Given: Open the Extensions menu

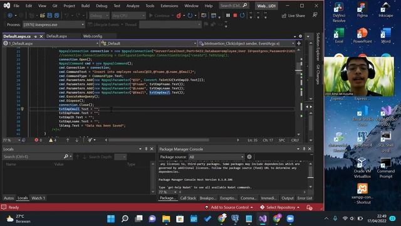Looking at the screenshot, I should click(x=169, y=6).
